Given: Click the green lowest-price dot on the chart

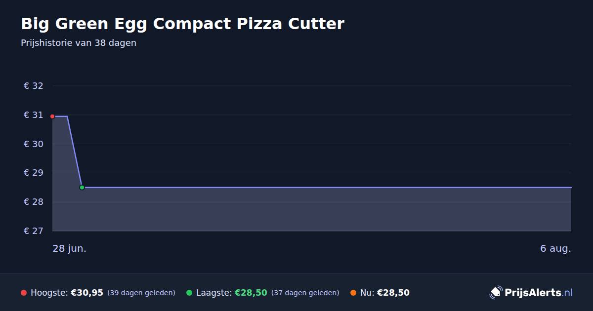Looking at the screenshot, I should coord(82,188).
